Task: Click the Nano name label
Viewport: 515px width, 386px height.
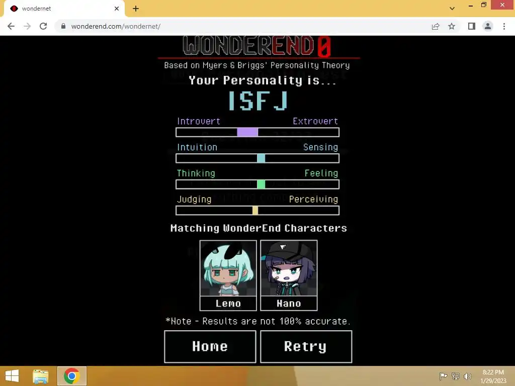Action: click(289, 303)
